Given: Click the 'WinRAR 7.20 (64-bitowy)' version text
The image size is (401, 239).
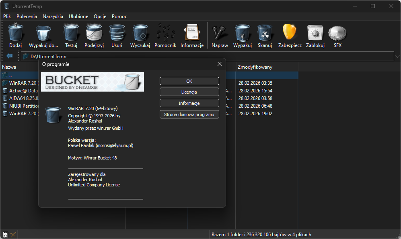Looking at the screenshot, I should [x=93, y=108].
